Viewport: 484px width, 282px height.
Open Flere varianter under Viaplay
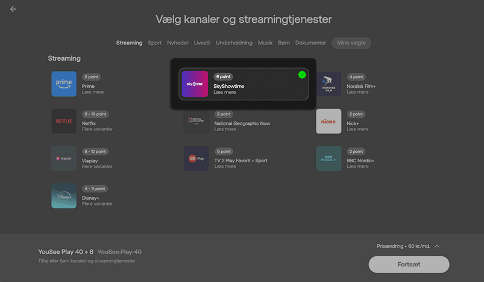coord(97,167)
